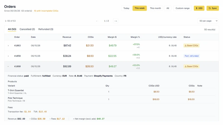
Task: Click TVA amount $15.48
Action: point(43,112)
